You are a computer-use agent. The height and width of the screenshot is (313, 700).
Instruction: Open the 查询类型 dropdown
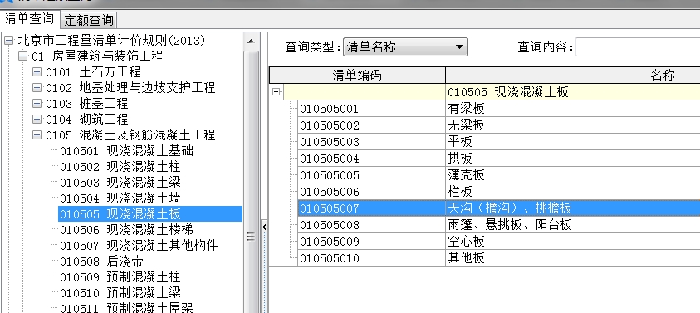tap(405, 46)
